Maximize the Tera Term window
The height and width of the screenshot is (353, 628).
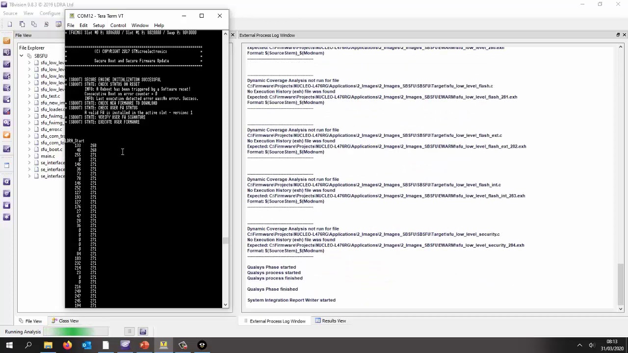coord(201,16)
